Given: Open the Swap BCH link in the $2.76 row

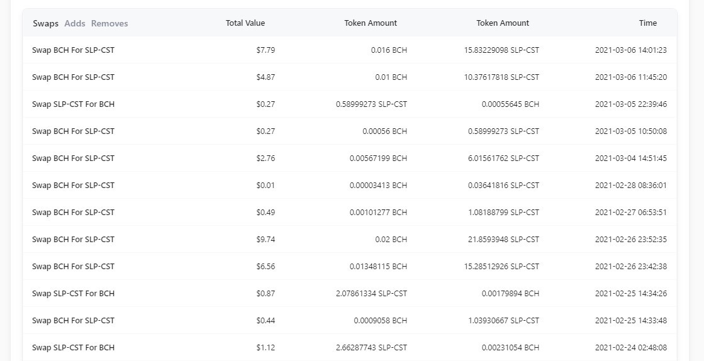Looking at the screenshot, I should coord(73,158).
